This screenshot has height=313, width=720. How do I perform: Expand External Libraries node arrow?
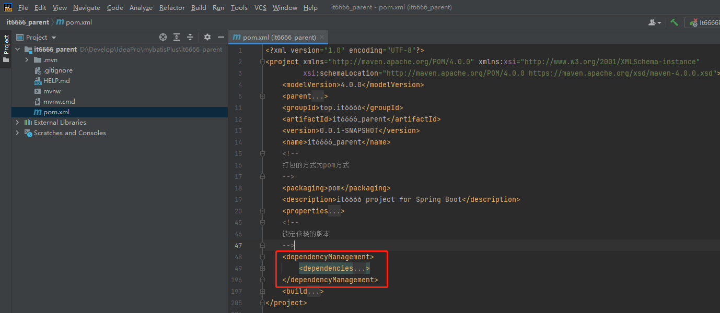click(18, 123)
